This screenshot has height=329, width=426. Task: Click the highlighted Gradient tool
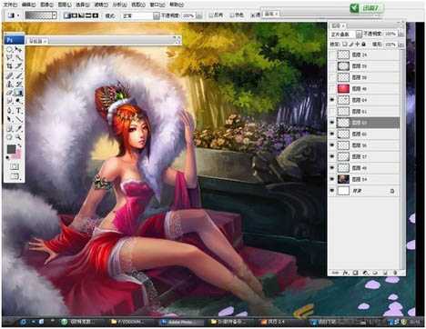[x=19, y=93]
